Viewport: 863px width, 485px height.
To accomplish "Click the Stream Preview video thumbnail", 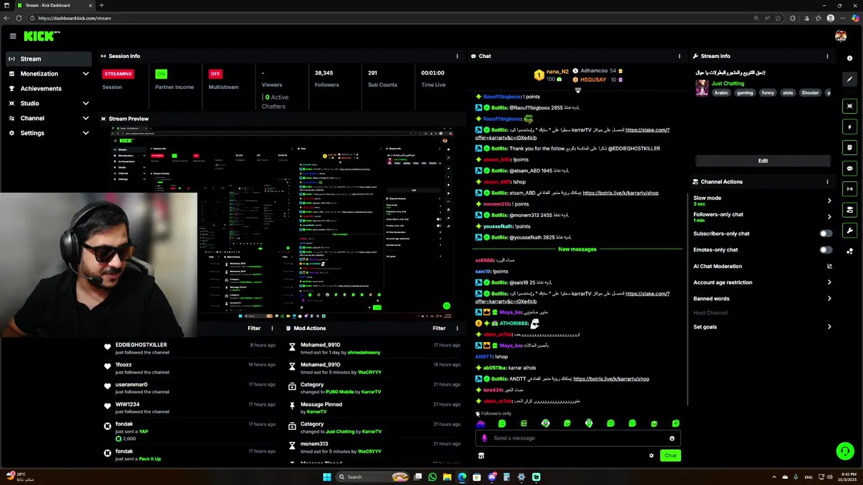I will pos(282,223).
